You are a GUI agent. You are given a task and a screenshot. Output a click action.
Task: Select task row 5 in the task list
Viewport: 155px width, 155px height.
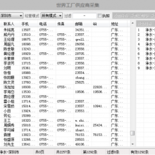(x=146, y=49)
